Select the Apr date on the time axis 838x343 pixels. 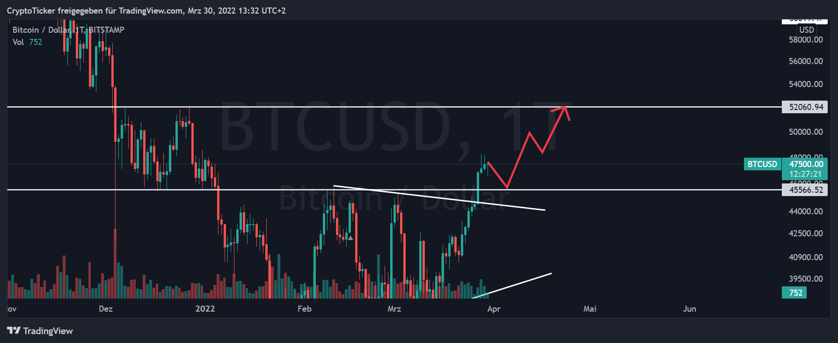point(494,309)
